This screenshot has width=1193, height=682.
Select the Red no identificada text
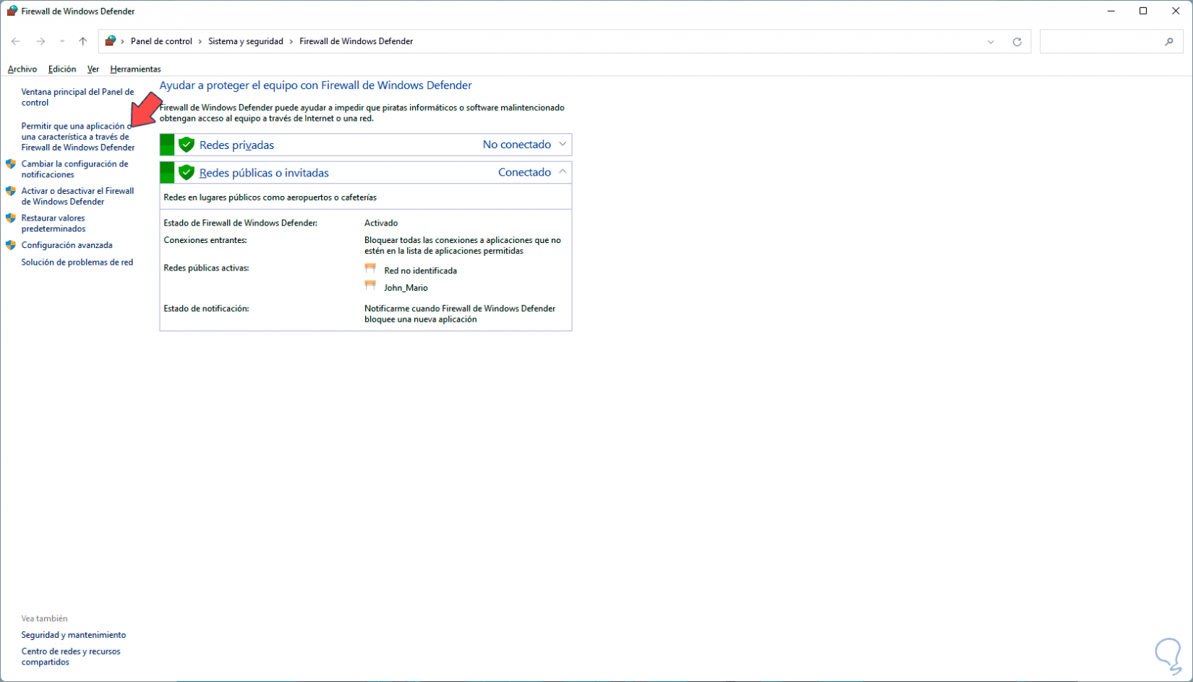coord(420,270)
